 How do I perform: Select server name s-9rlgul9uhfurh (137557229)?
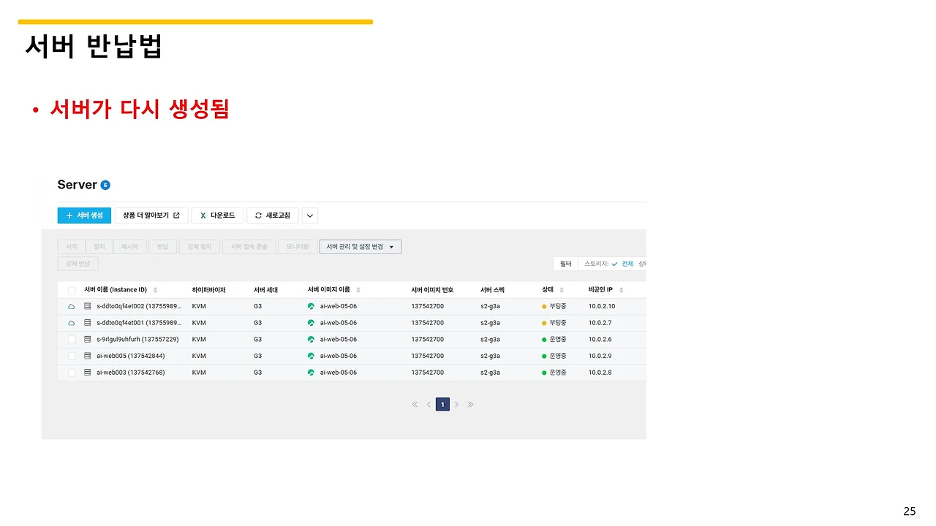pos(137,340)
